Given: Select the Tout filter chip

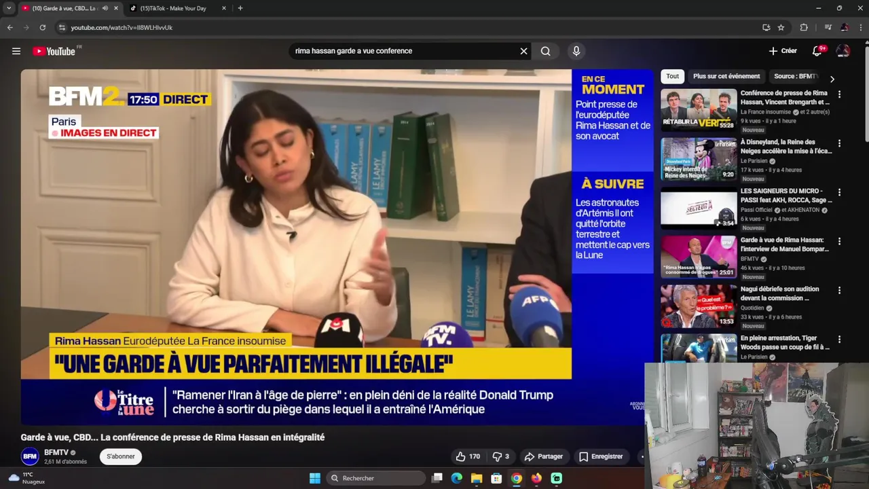Looking at the screenshot, I should [x=672, y=76].
